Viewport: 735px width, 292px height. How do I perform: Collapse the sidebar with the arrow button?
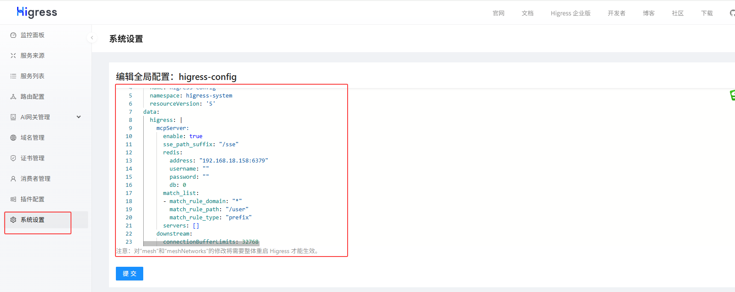coord(92,38)
